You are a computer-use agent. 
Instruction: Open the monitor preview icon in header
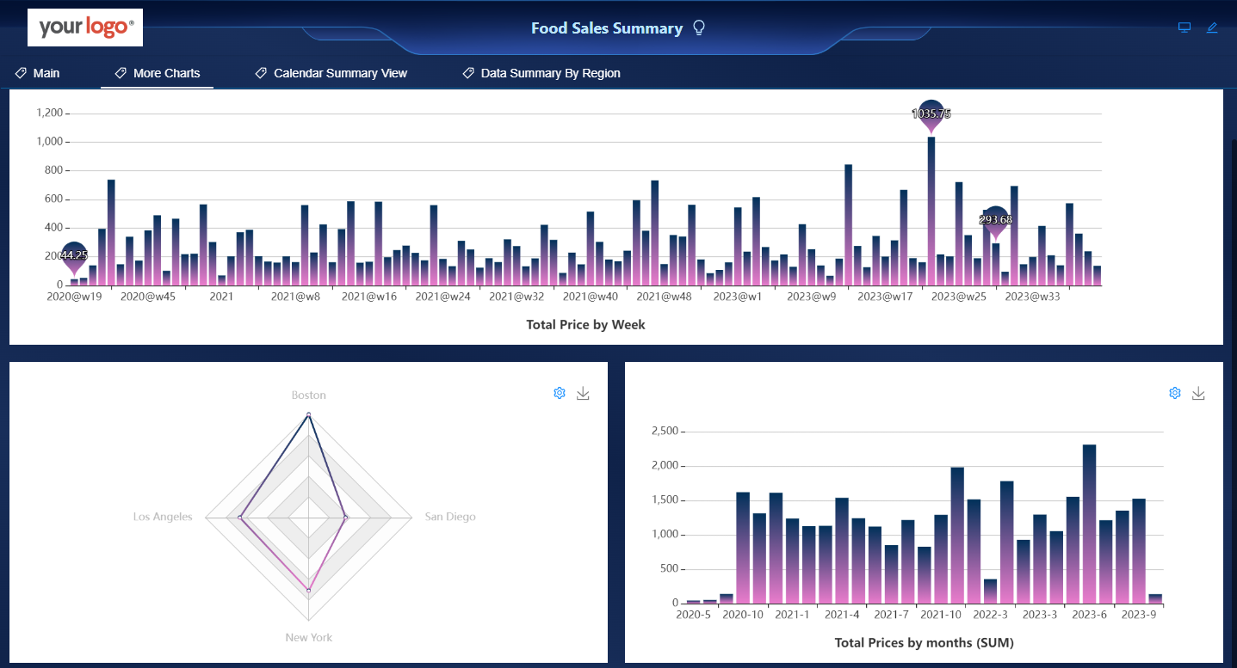click(1184, 28)
